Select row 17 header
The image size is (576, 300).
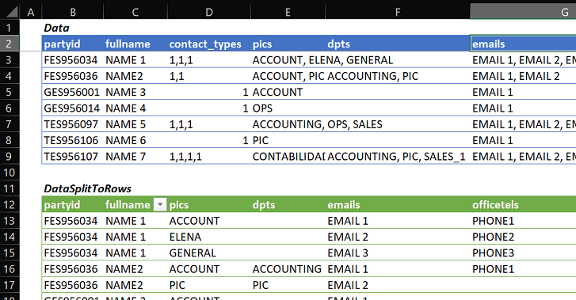tap(10, 285)
